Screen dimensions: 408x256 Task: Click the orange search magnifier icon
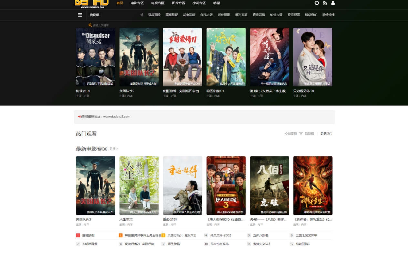click(x=90, y=25)
